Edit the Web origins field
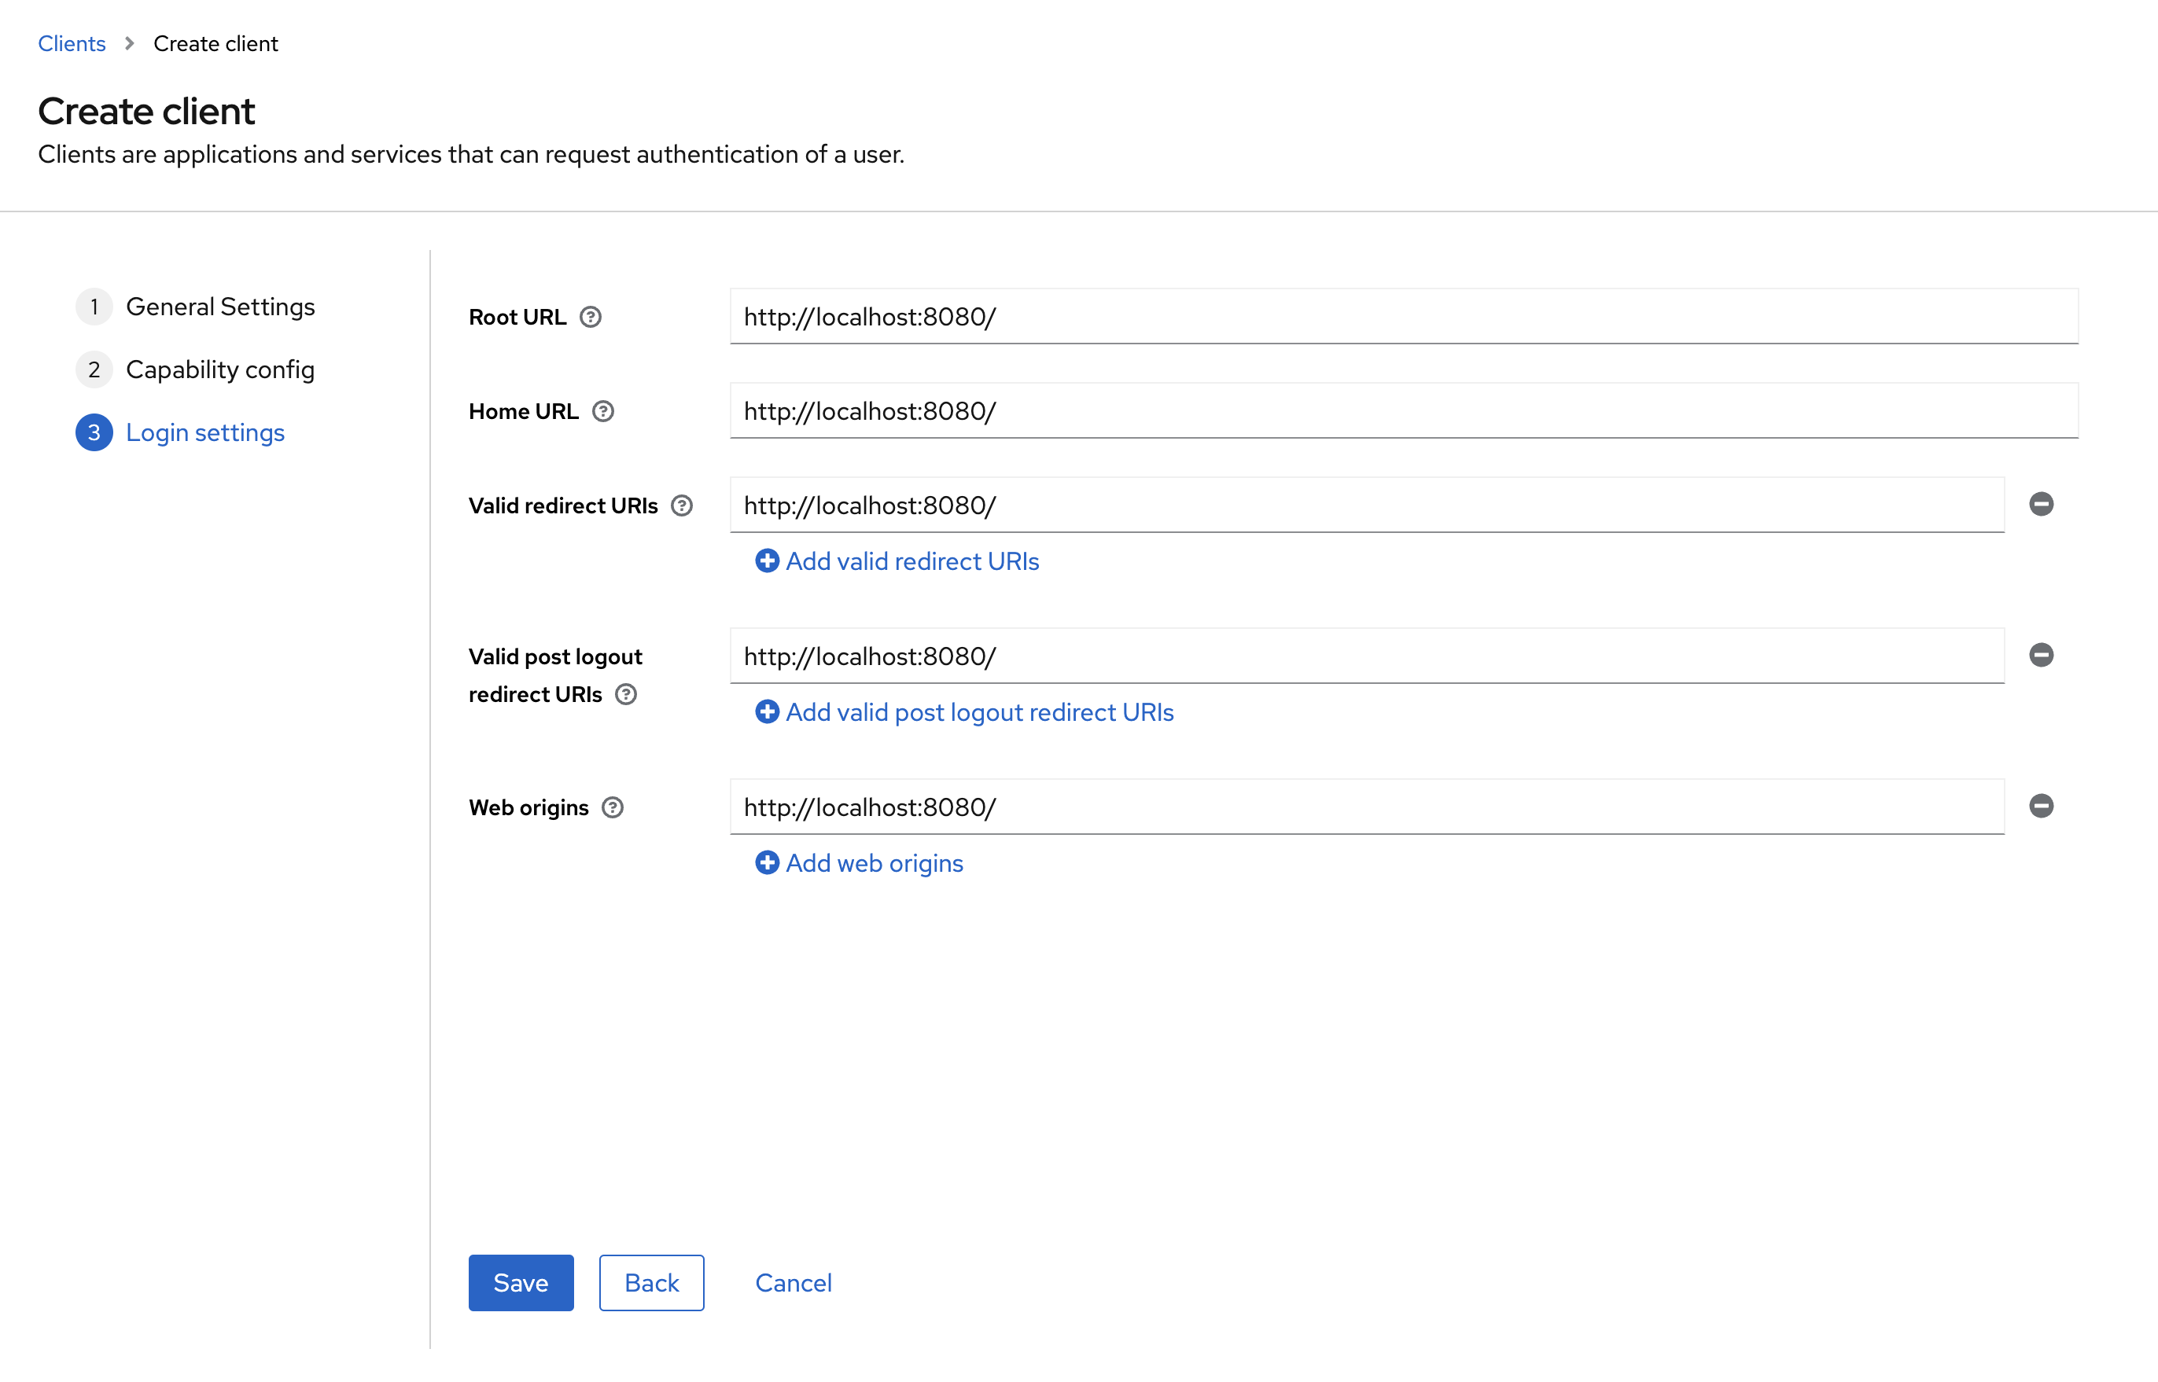 1367,807
